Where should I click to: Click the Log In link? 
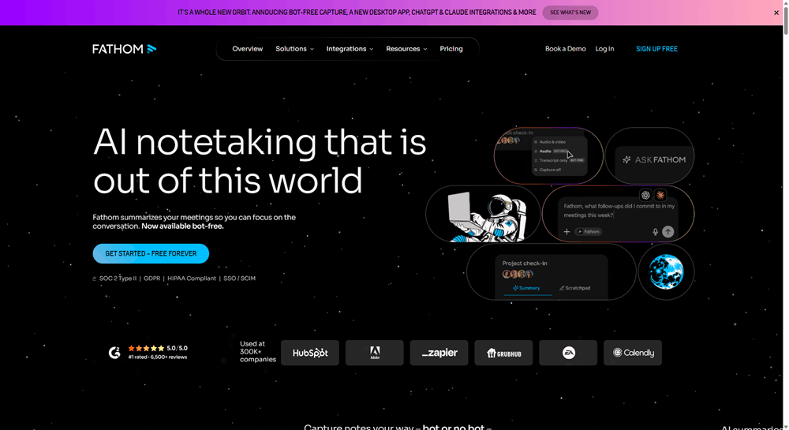[604, 49]
